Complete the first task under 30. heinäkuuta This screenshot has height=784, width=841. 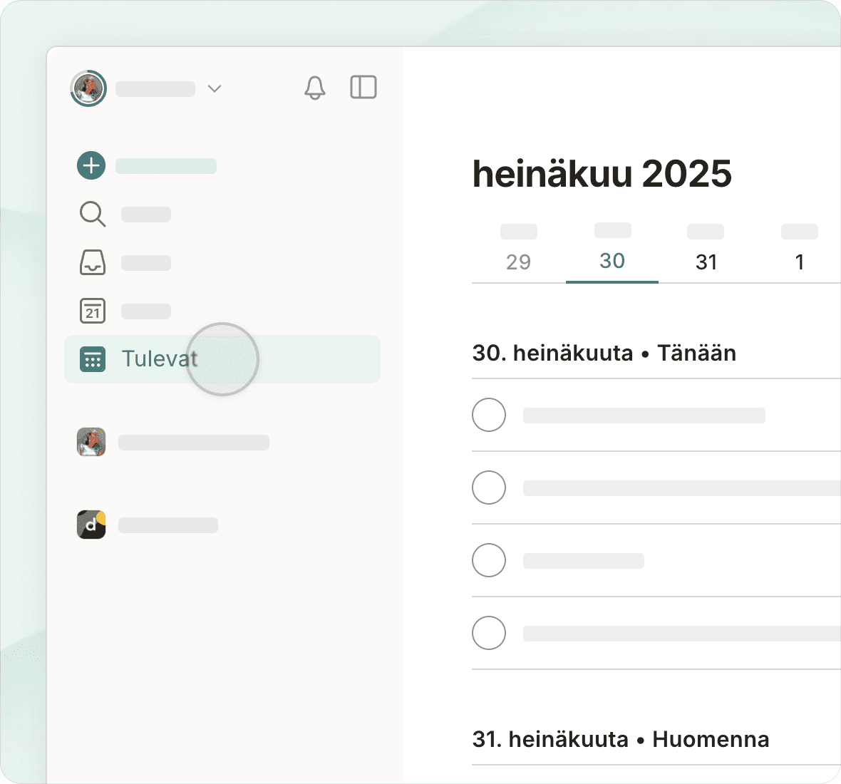(489, 415)
